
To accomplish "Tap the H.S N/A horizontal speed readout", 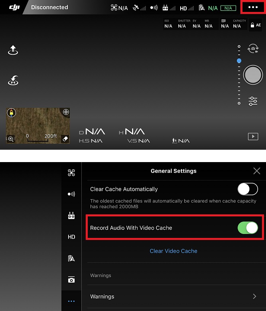I will [x=91, y=141].
